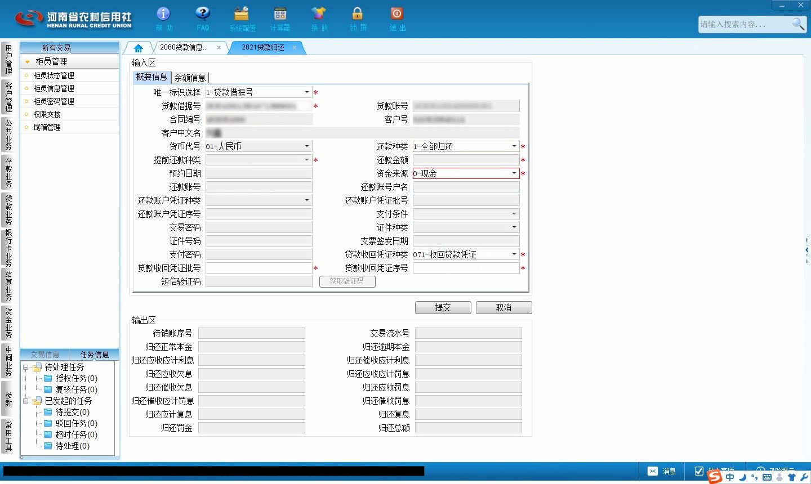
Task: Go to the home tab icon
Action: pyautogui.click(x=138, y=48)
